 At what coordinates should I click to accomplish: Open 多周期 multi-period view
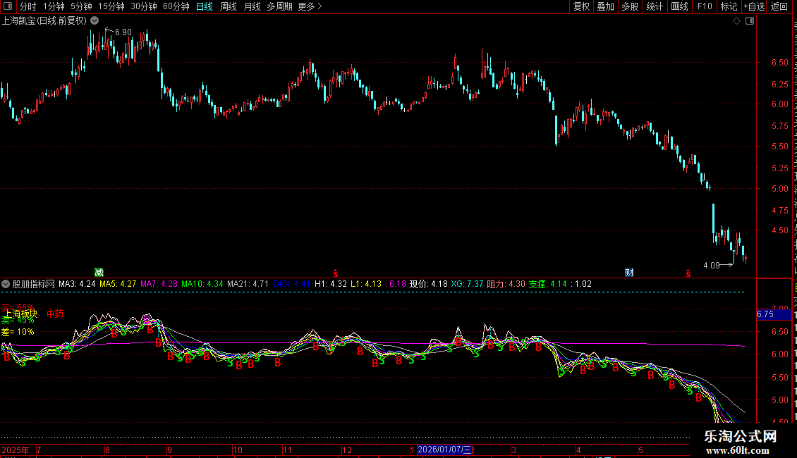click(279, 6)
